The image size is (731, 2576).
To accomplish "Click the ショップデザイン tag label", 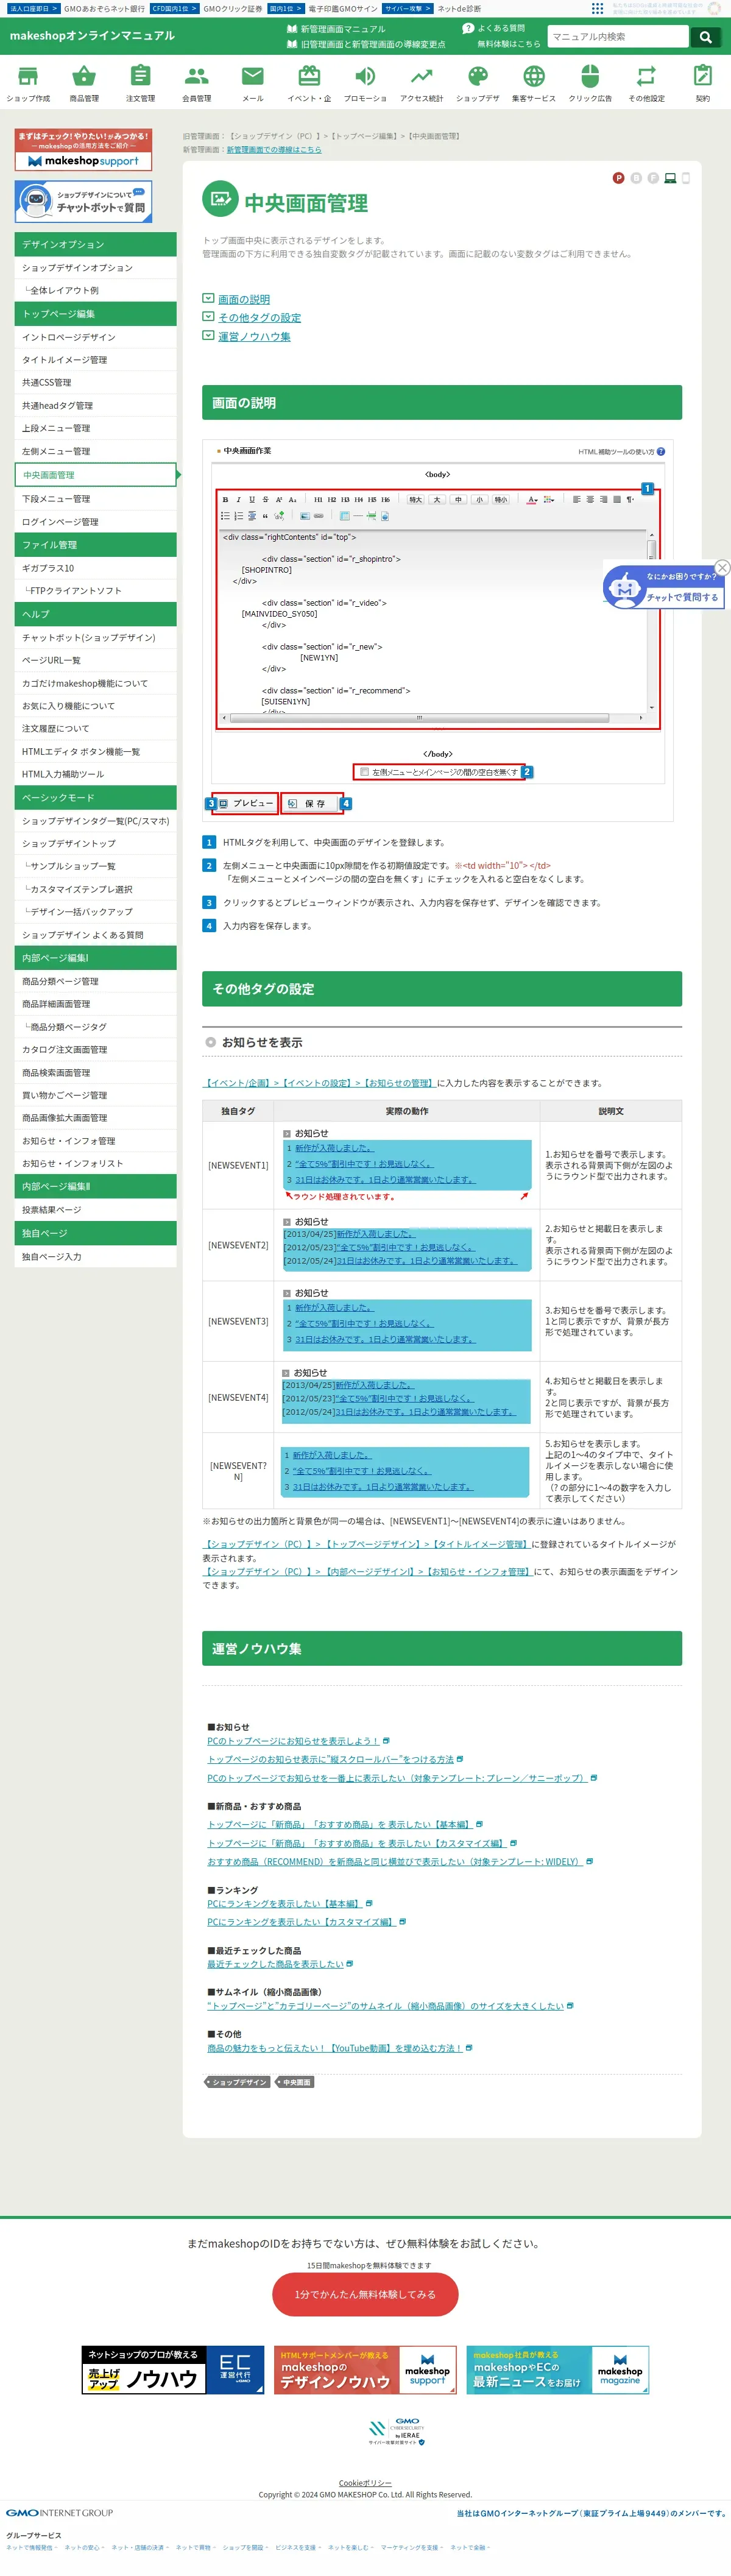I will pyautogui.click(x=238, y=2082).
